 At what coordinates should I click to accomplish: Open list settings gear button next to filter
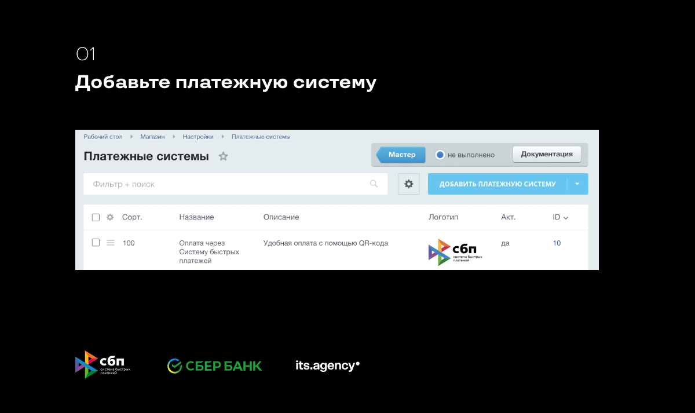[x=408, y=184]
